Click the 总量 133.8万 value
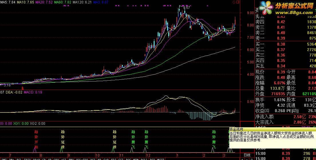 [278, 88]
